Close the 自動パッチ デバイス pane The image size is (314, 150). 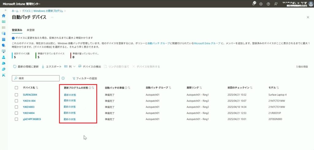click(x=308, y=17)
